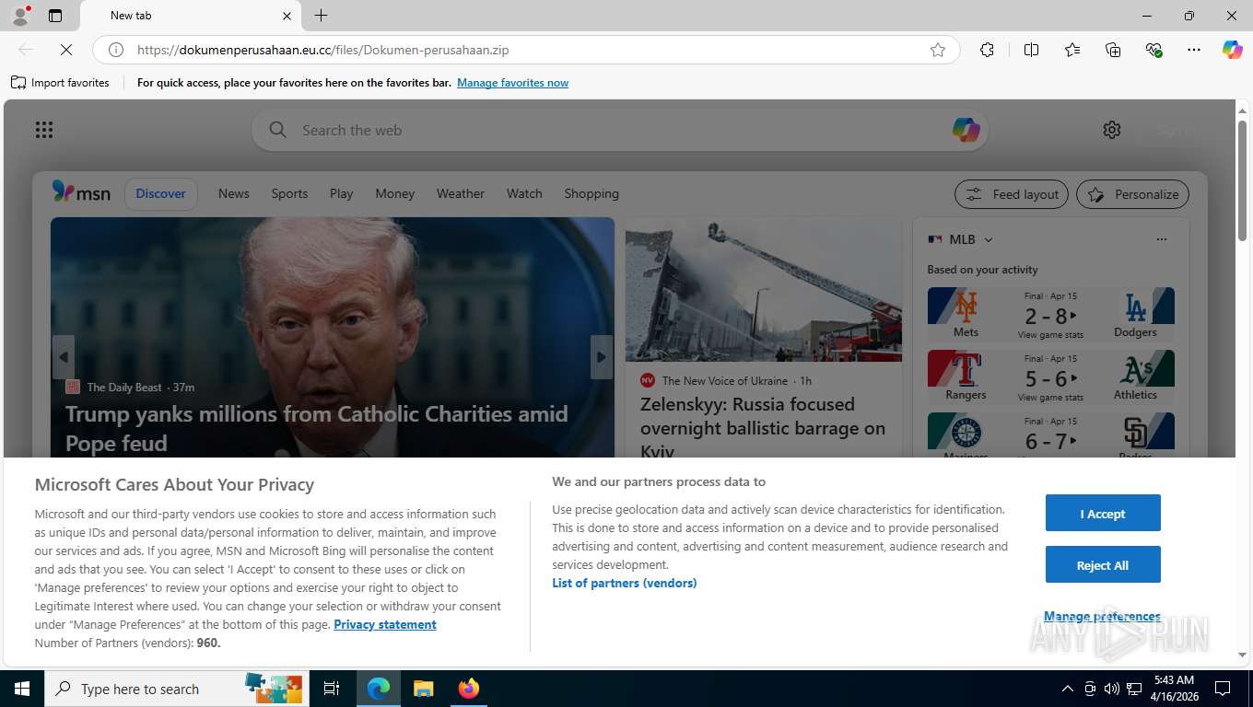Open the Windows Start menu
Screen dimensions: 1253x707
click(22, 689)
